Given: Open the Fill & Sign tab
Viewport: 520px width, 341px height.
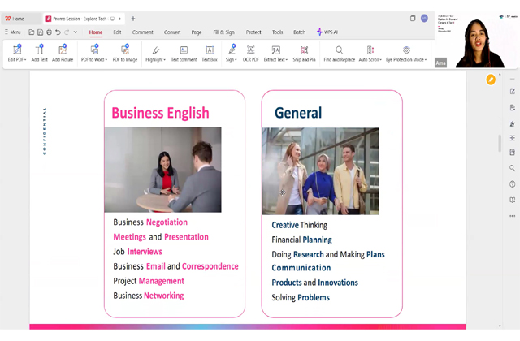Looking at the screenshot, I should [x=223, y=32].
